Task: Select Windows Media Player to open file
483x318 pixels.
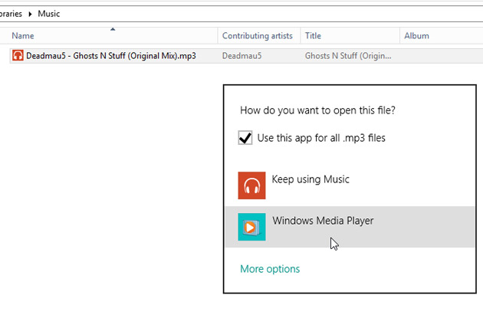Action: tap(350, 227)
